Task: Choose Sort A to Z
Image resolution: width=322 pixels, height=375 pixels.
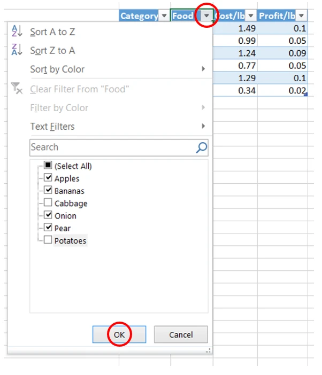Action: pyautogui.click(x=52, y=32)
